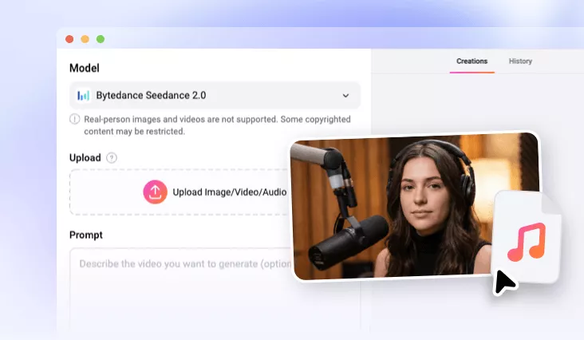This screenshot has width=584, height=340.
Task: Switch to the History tab
Action: pyautogui.click(x=520, y=61)
